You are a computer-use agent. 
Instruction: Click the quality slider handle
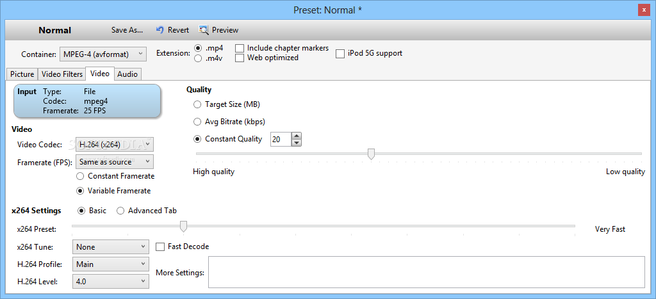(x=371, y=154)
